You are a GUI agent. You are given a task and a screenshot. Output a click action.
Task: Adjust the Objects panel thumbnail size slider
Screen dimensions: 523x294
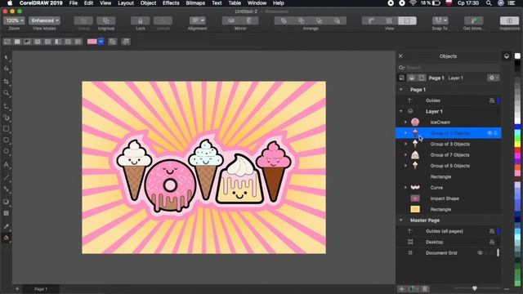tap(475, 288)
